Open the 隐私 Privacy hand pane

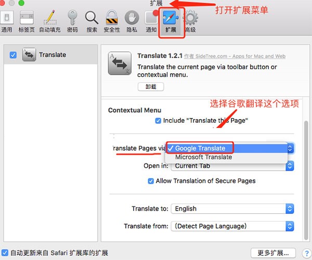click(132, 21)
